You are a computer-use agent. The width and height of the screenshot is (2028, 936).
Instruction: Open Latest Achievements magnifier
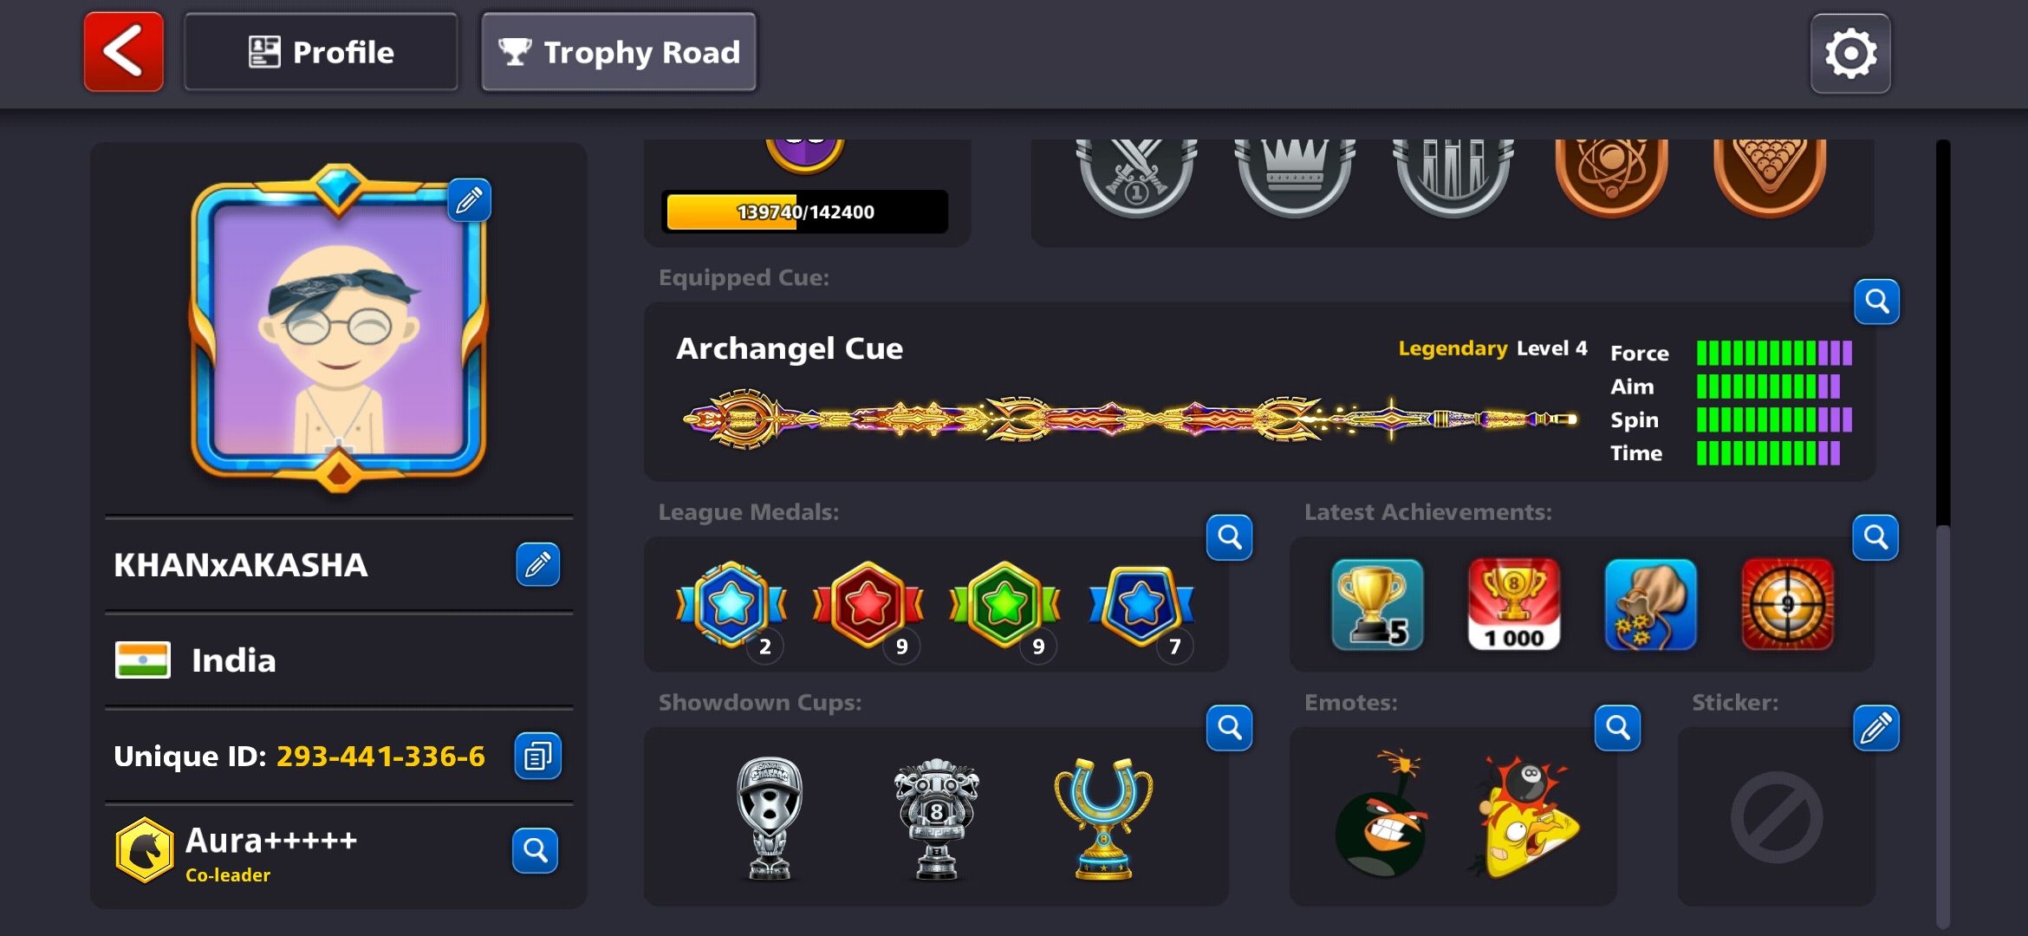[1875, 537]
